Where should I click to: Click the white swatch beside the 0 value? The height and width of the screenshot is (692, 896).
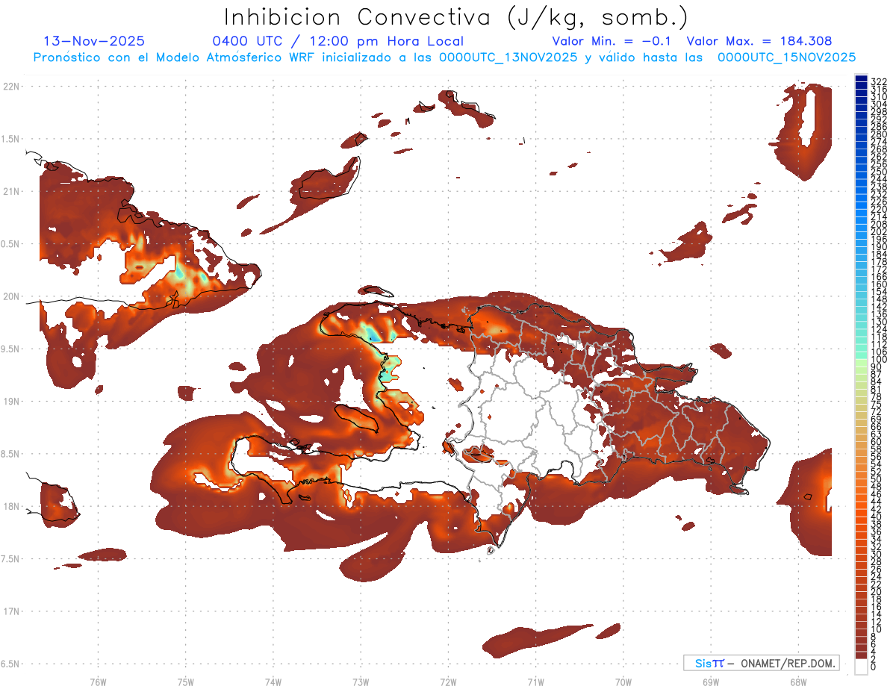coord(862,667)
